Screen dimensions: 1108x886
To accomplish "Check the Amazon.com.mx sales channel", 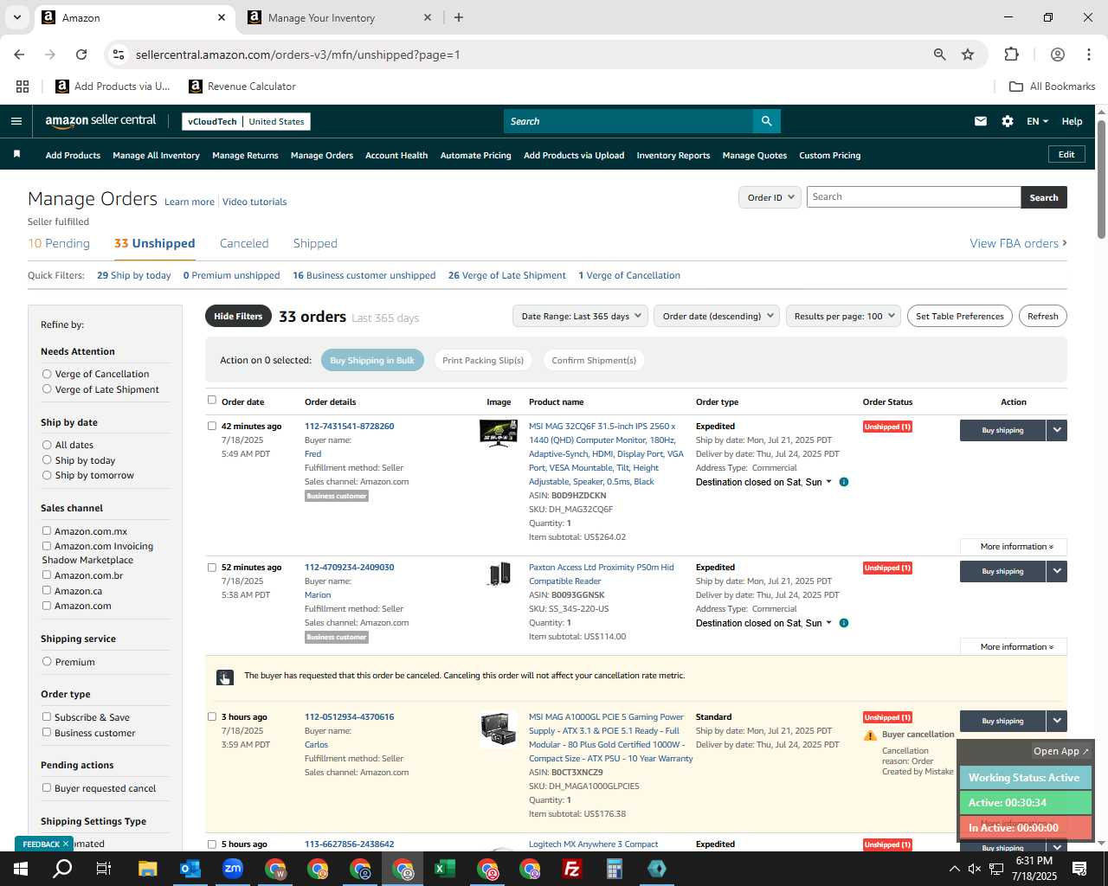I will tap(47, 531).
